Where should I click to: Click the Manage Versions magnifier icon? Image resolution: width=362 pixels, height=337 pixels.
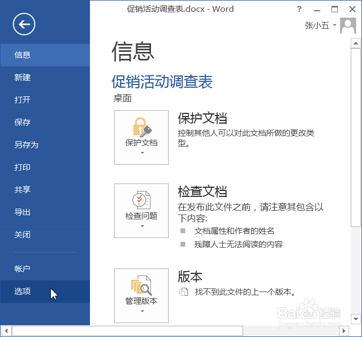[x=141, y=285]
